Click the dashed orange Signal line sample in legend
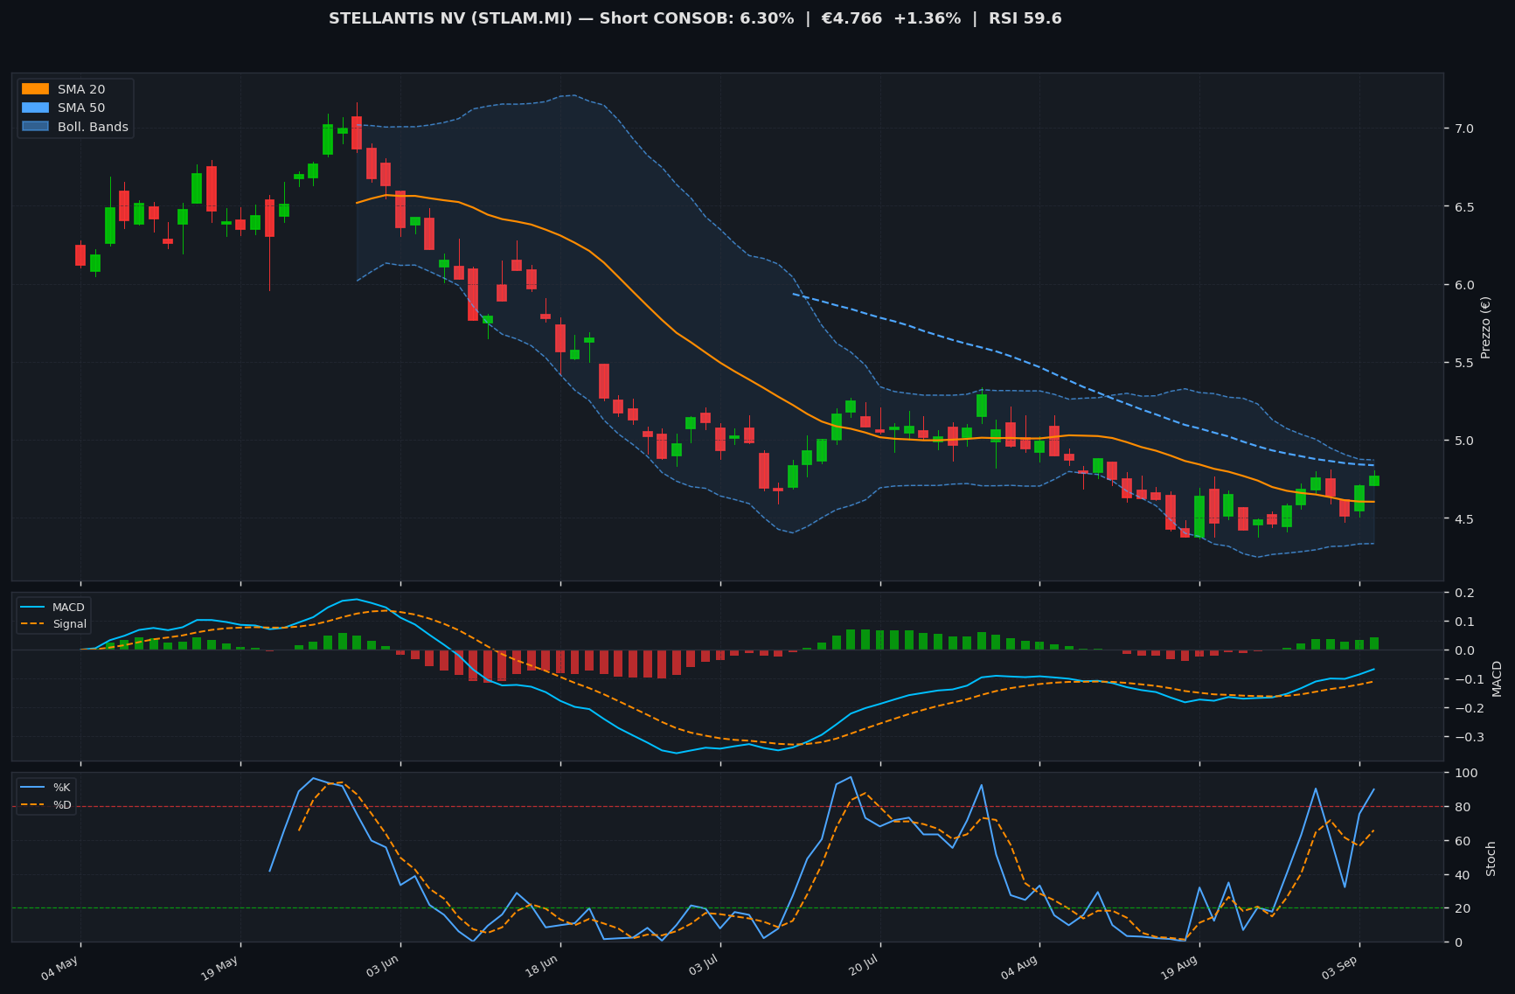The image size is (1515, 994). pyautogui.click(x=33, y=624)
